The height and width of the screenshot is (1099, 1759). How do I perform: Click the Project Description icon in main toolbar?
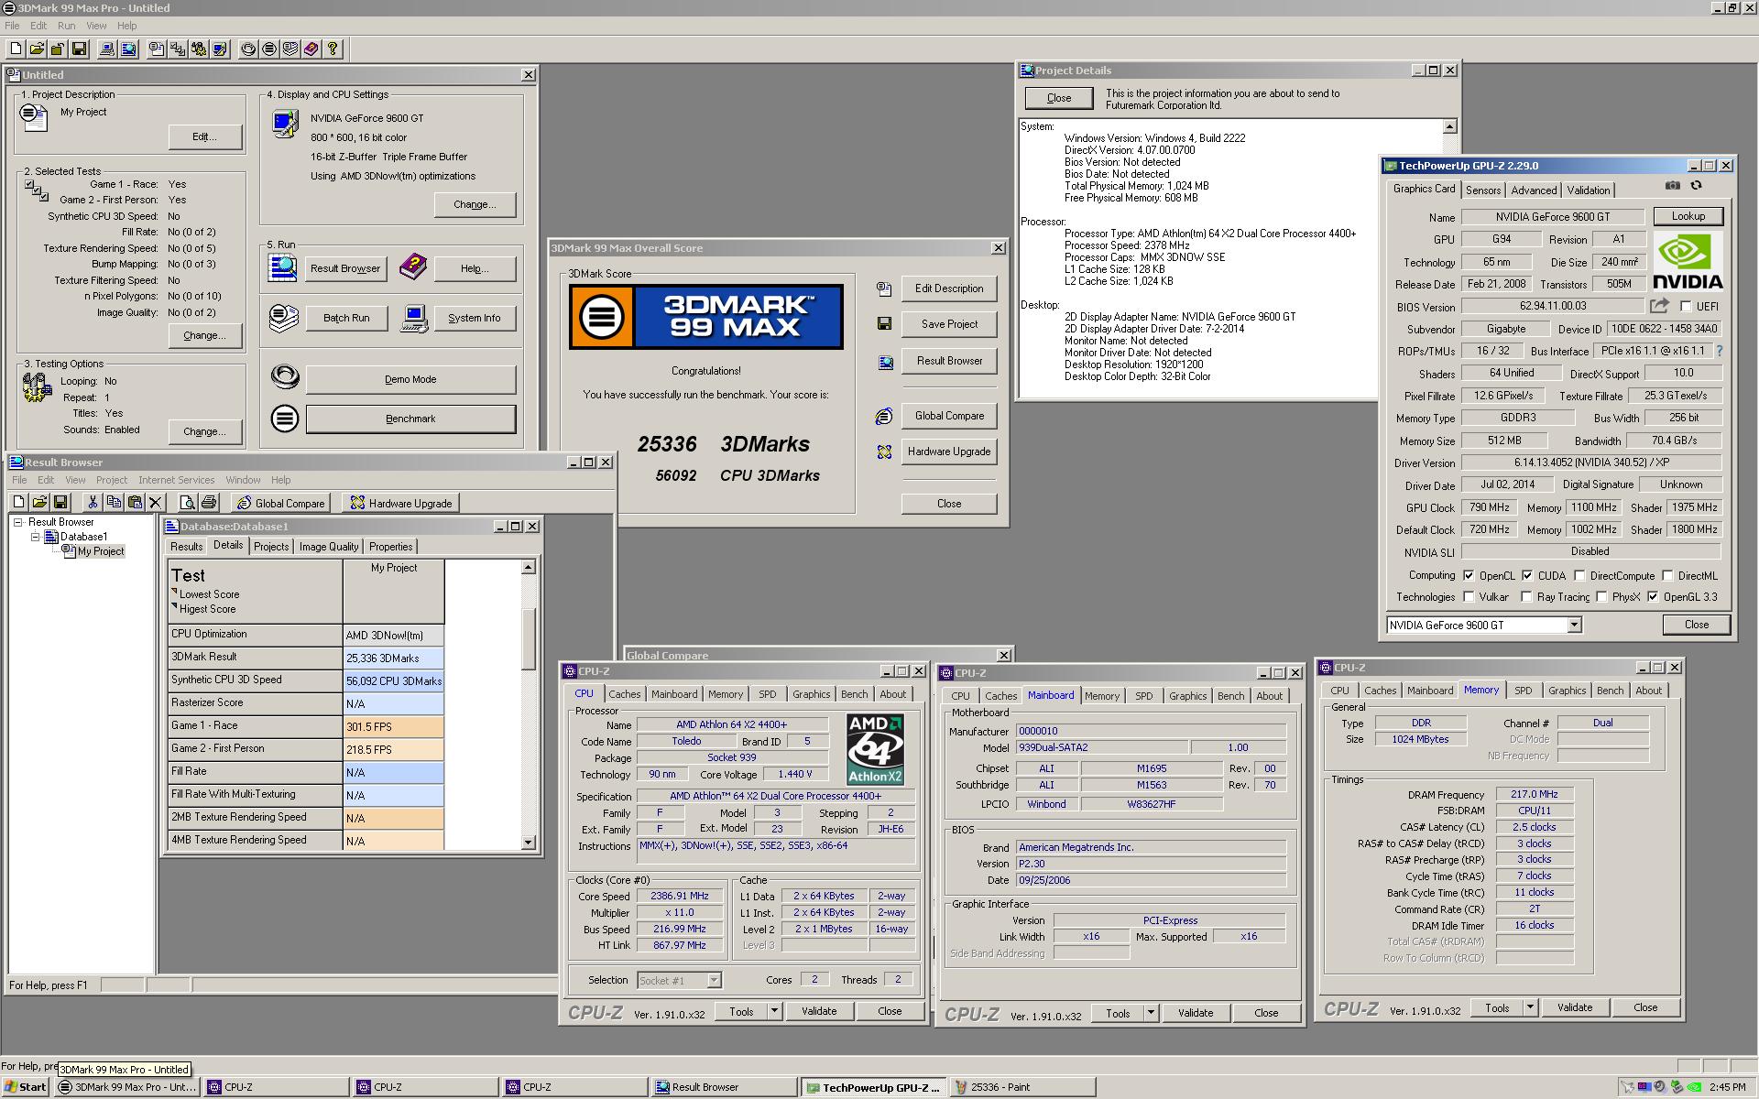coord(157,49)
